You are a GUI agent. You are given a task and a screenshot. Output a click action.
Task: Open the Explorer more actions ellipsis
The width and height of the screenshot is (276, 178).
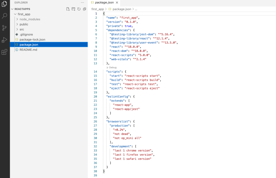coord(82,2)
